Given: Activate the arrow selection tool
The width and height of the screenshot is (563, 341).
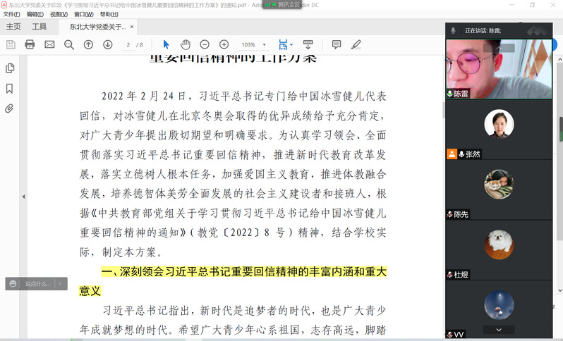Looking at the screenshot, I should (166, 44).
